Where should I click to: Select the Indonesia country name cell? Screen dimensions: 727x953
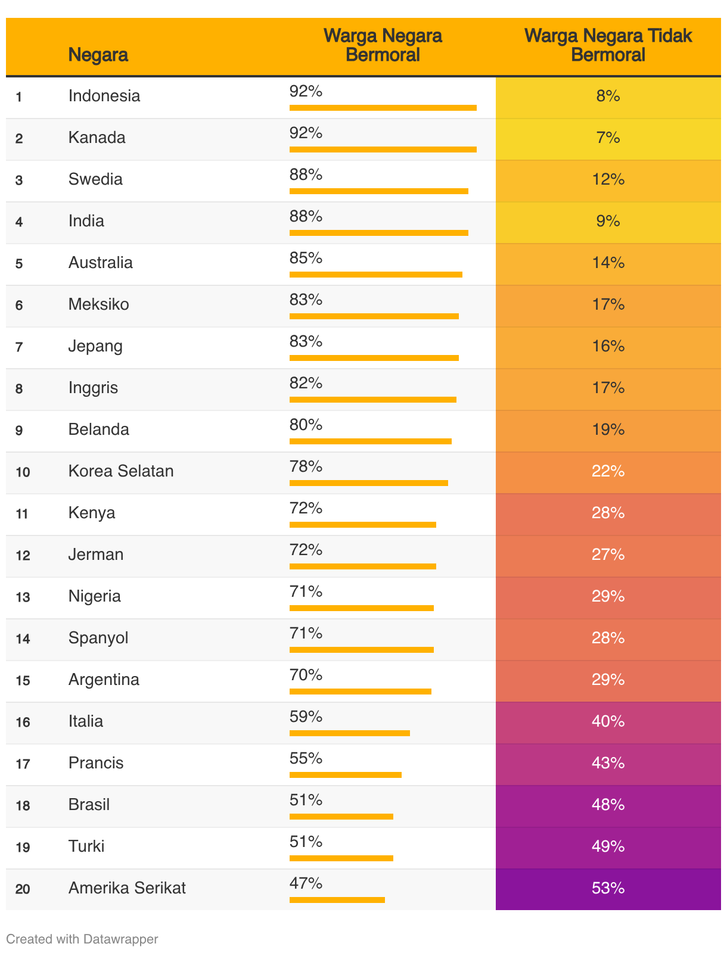pyautogui.click(x=104, y=96)
